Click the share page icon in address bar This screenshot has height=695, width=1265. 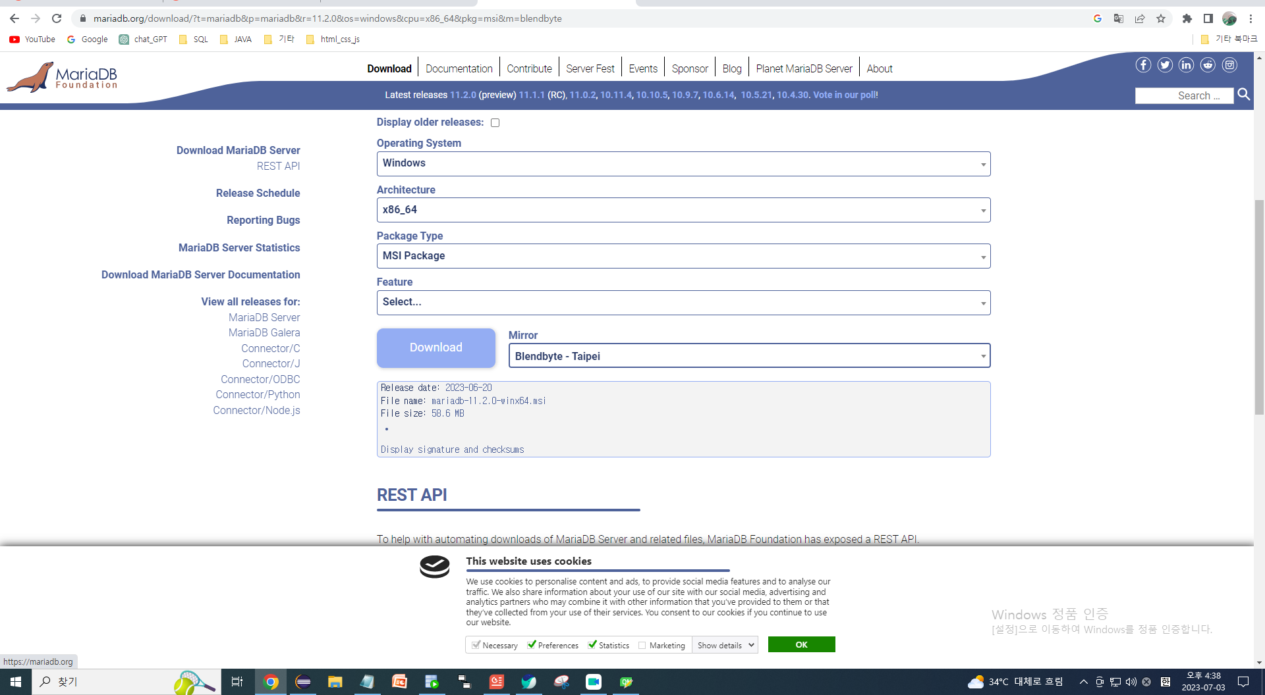(x=1140, y=18)
